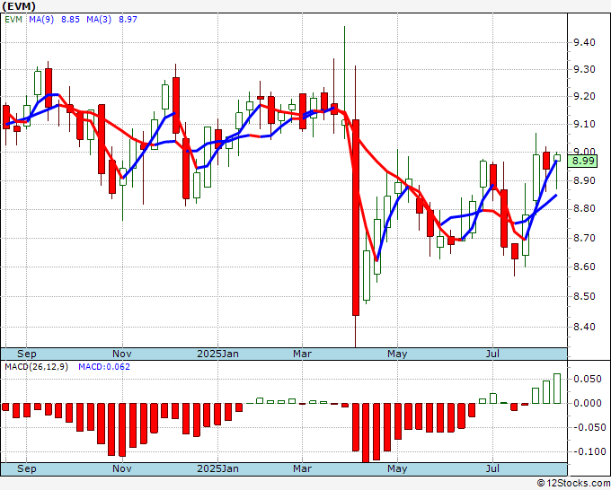
Task: Click the long red April crash candlestick
Action: (356, 217)
